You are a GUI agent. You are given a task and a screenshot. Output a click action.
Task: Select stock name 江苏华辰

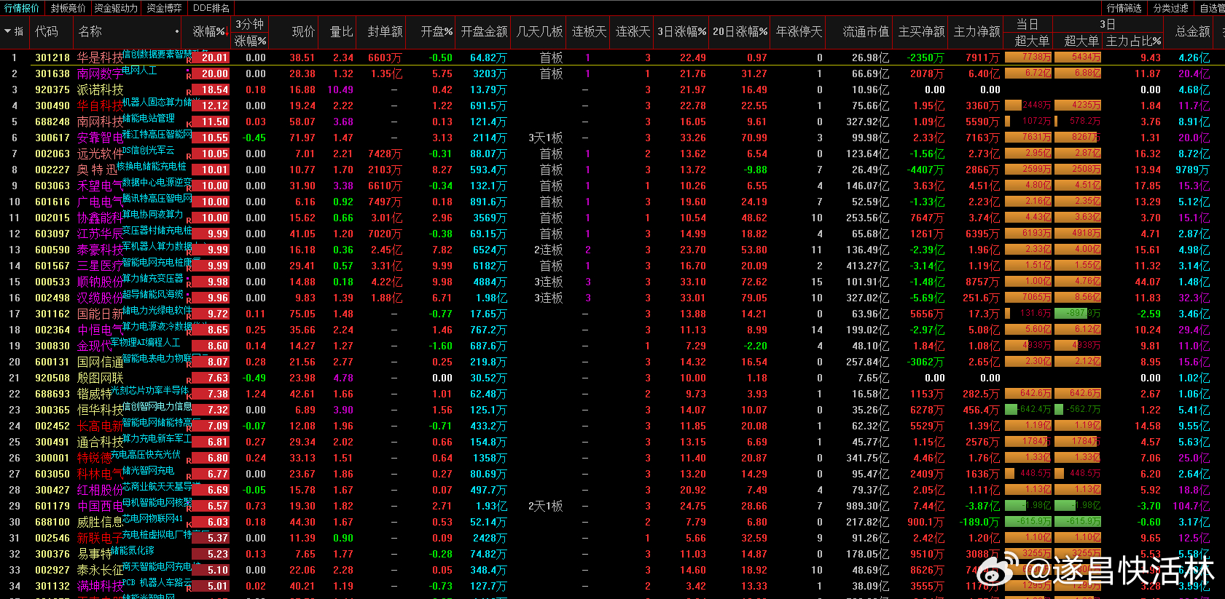[x=101, y=234]
